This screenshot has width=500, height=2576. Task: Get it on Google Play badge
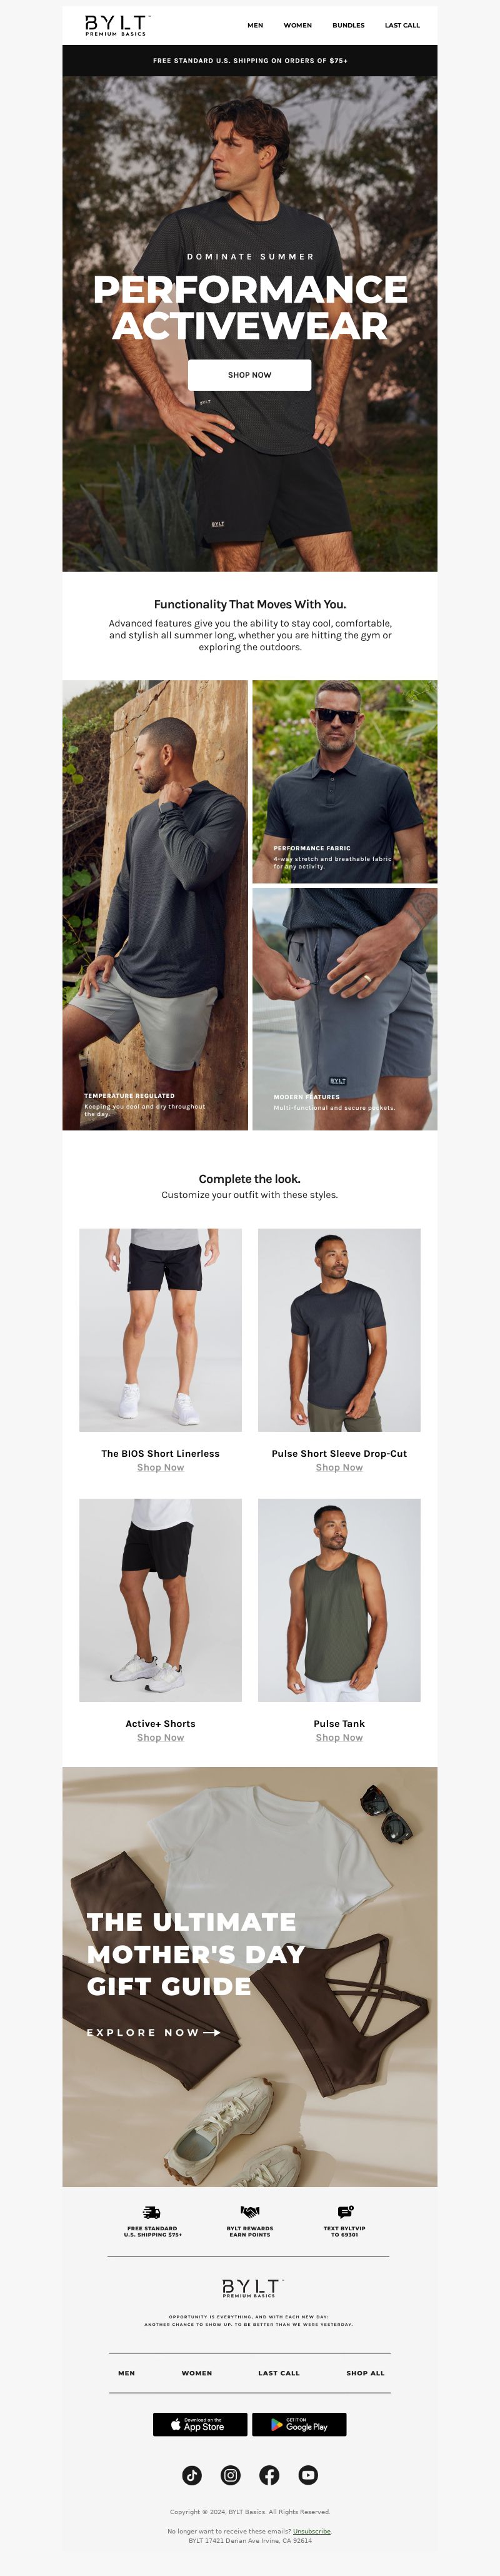(x=299, y=2424)
